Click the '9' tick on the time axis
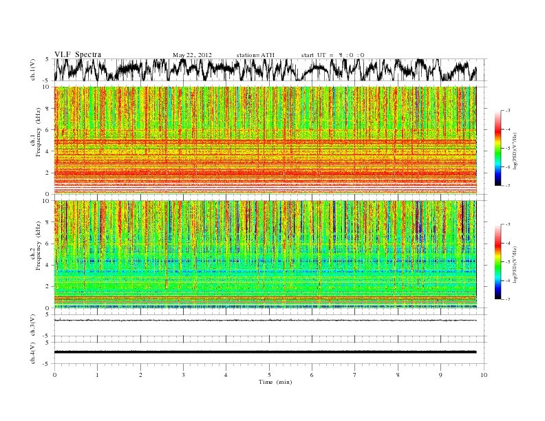Viewport: 545px width, 421px height. [440, 375]
